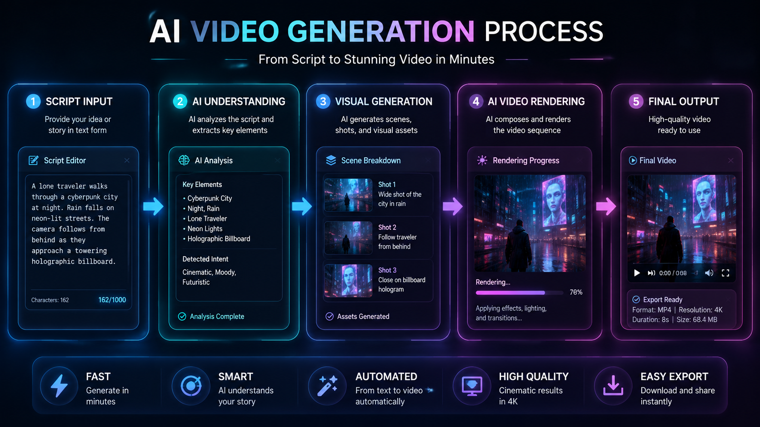Click the "Neon Lights" key element
The image size is (760, 427).
pos(205,229)
